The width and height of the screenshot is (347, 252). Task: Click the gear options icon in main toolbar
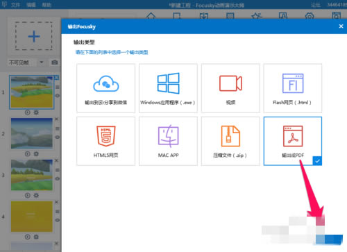click(x=310, y=16)
